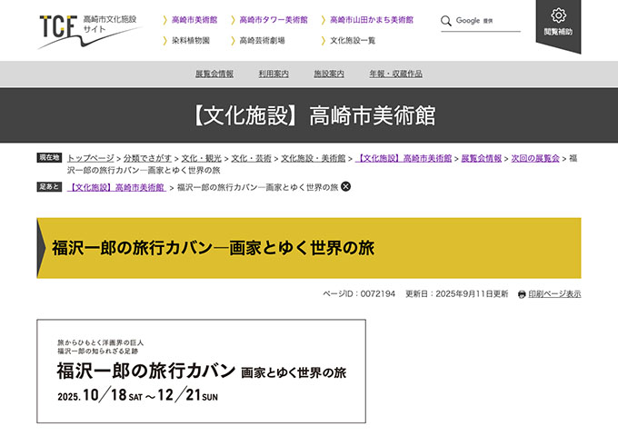Click the TCF Takasaki culture site logo
Image resolution: width=618 pixels, height=436 pixels.
click(89, 29)
